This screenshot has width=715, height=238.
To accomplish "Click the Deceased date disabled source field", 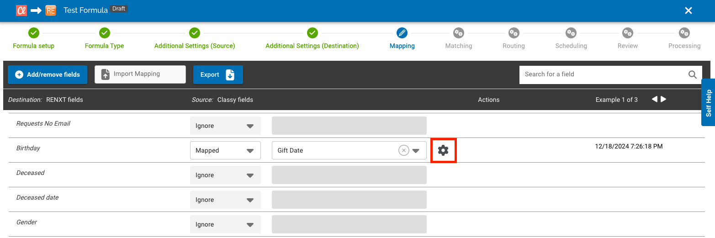I will [x=349, y=200].
